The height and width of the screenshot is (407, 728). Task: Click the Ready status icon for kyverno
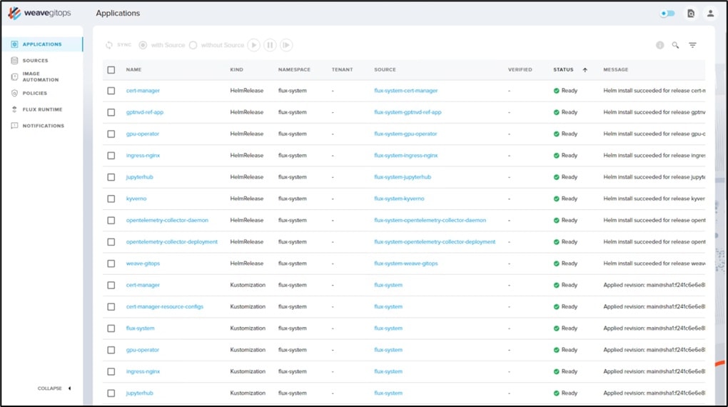pyautogui.click(x=556, y=199)
